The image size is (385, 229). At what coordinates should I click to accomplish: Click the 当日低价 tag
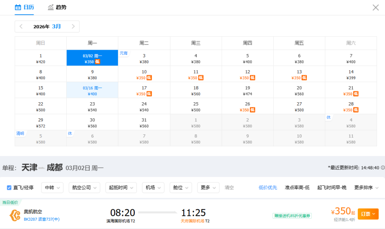pyautogui.click(x=10, y=202)
